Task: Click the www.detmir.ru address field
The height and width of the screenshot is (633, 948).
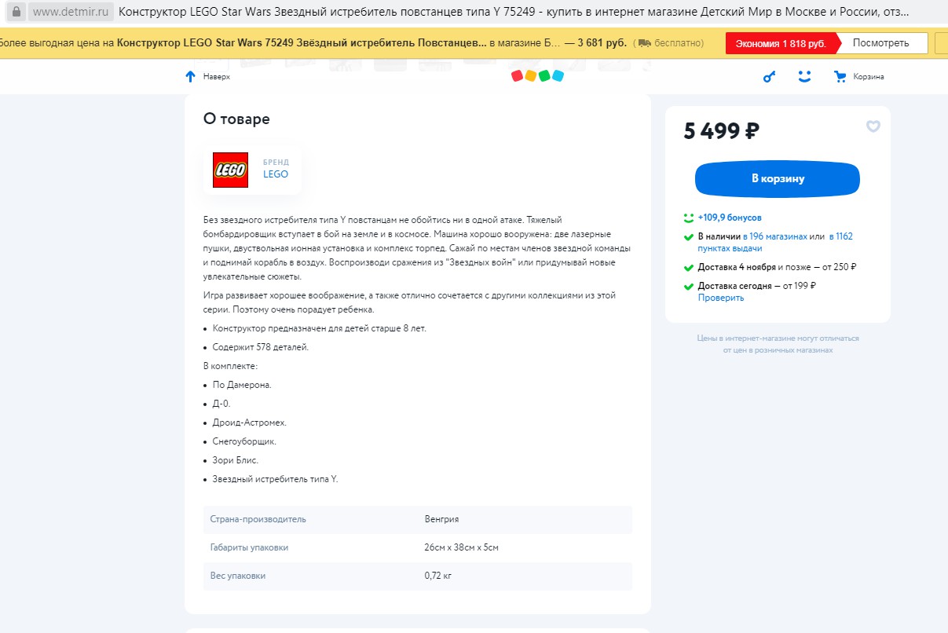Action: point(71,13)
